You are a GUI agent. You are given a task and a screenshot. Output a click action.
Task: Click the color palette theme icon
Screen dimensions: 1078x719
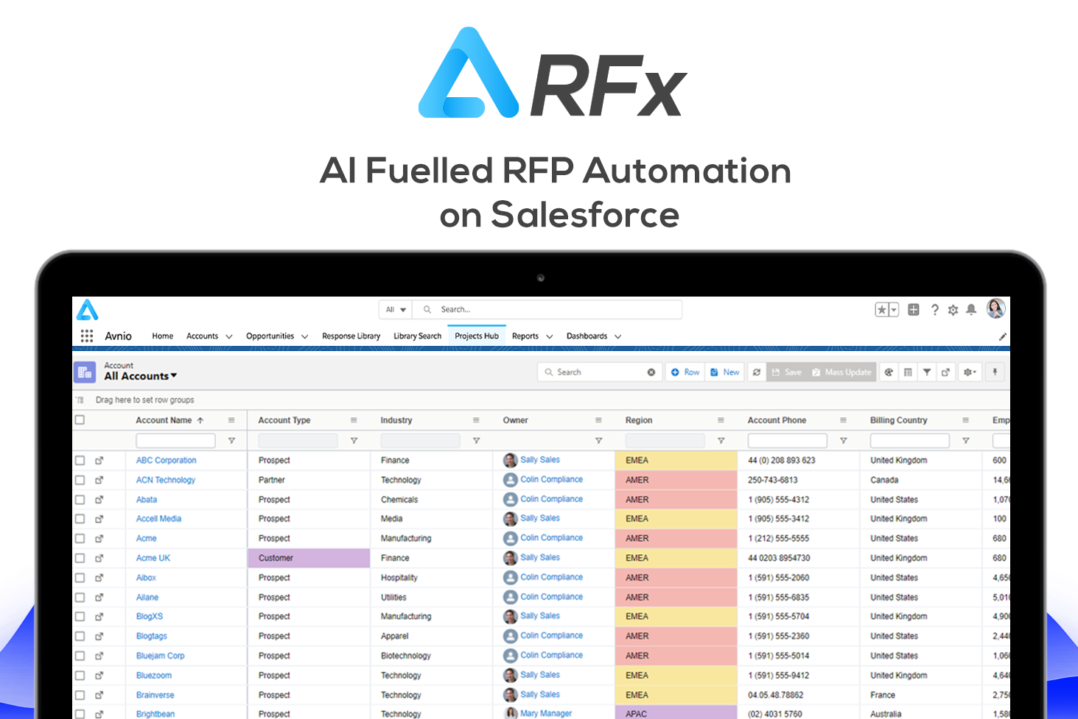[x=888, y=372]
